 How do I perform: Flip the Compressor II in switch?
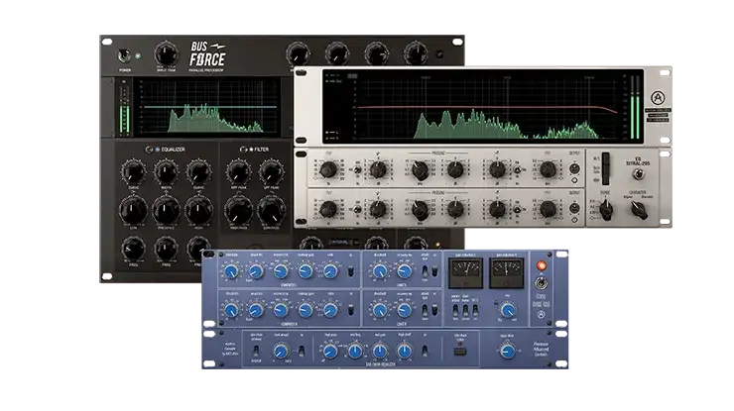(350, 310)
